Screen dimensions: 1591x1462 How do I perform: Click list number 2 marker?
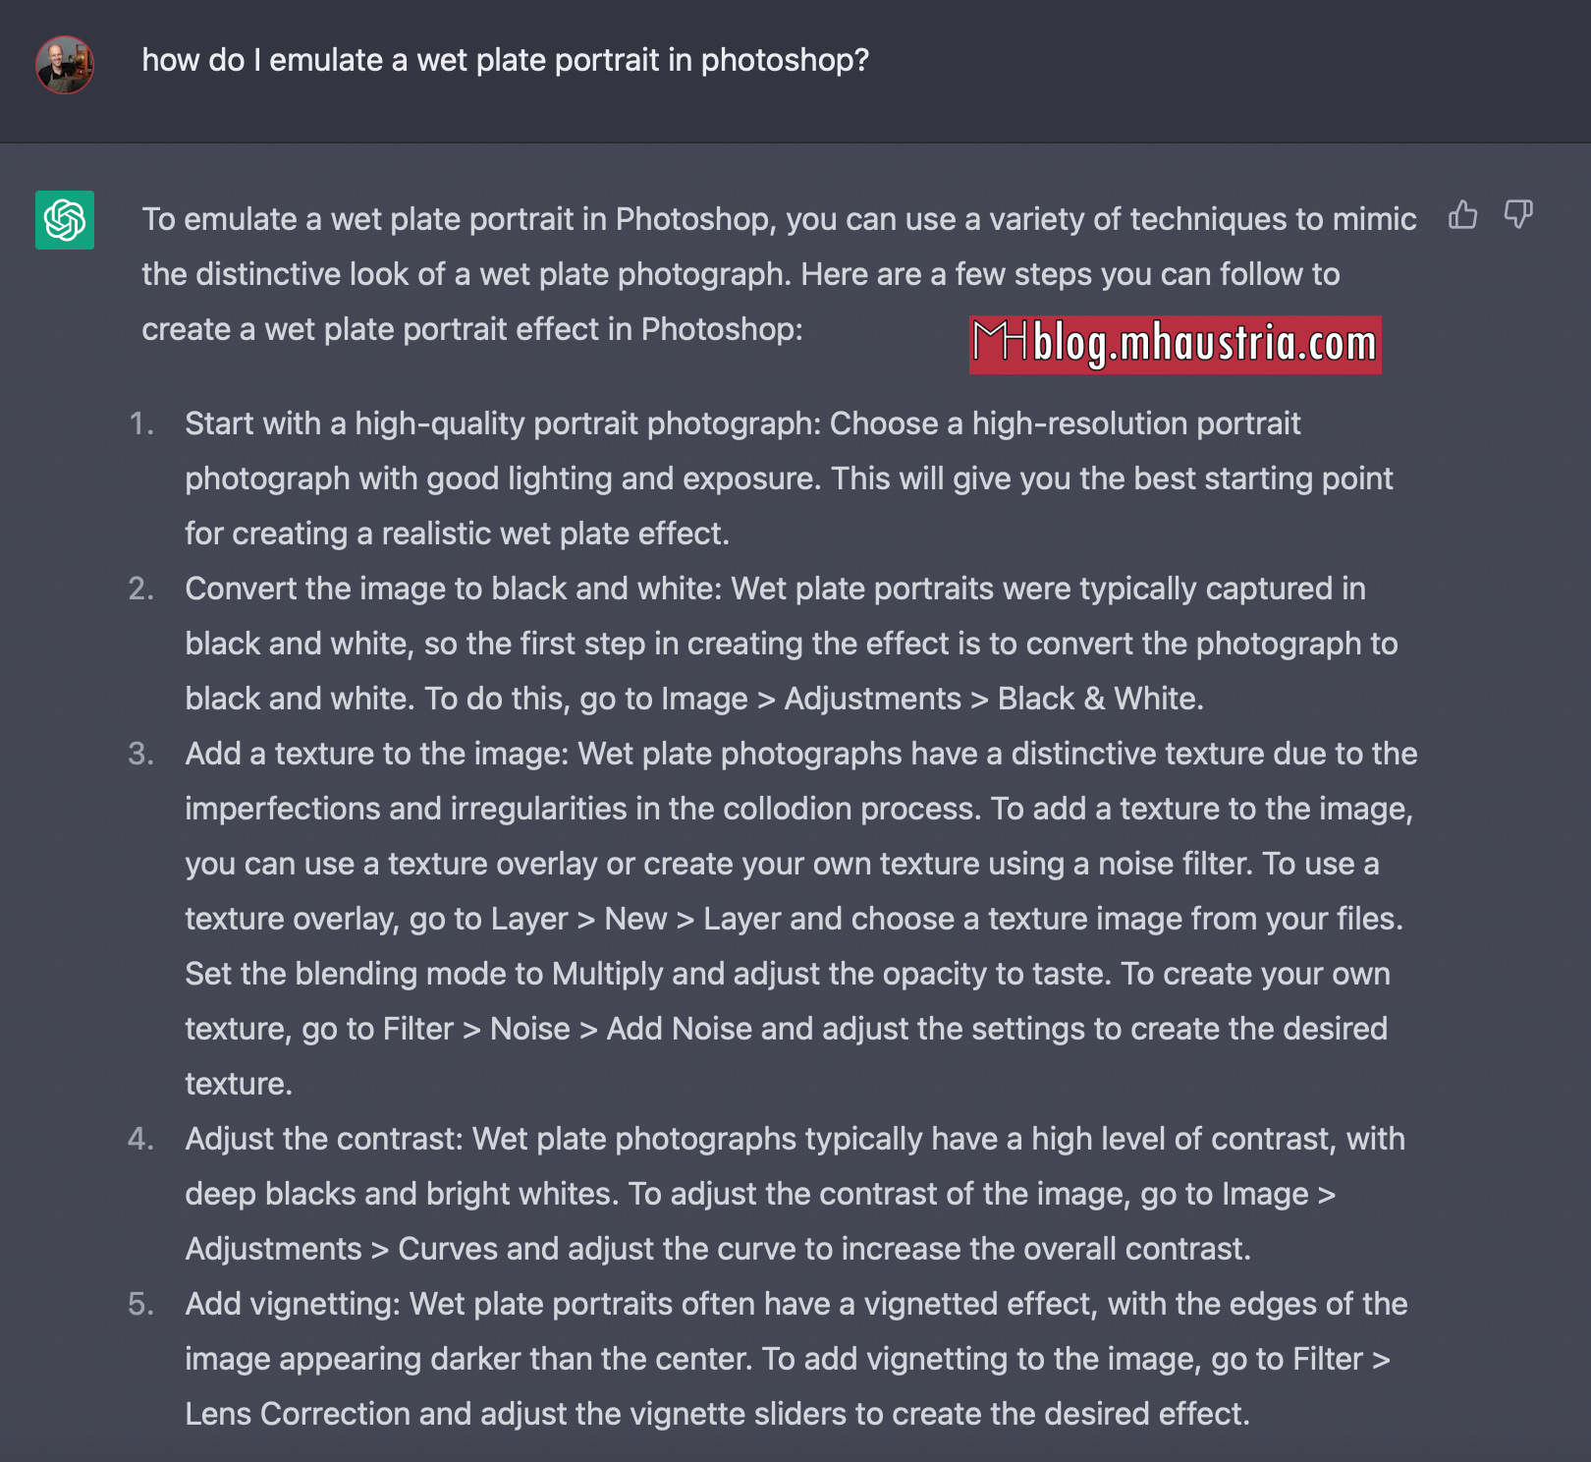pos(141,589)
